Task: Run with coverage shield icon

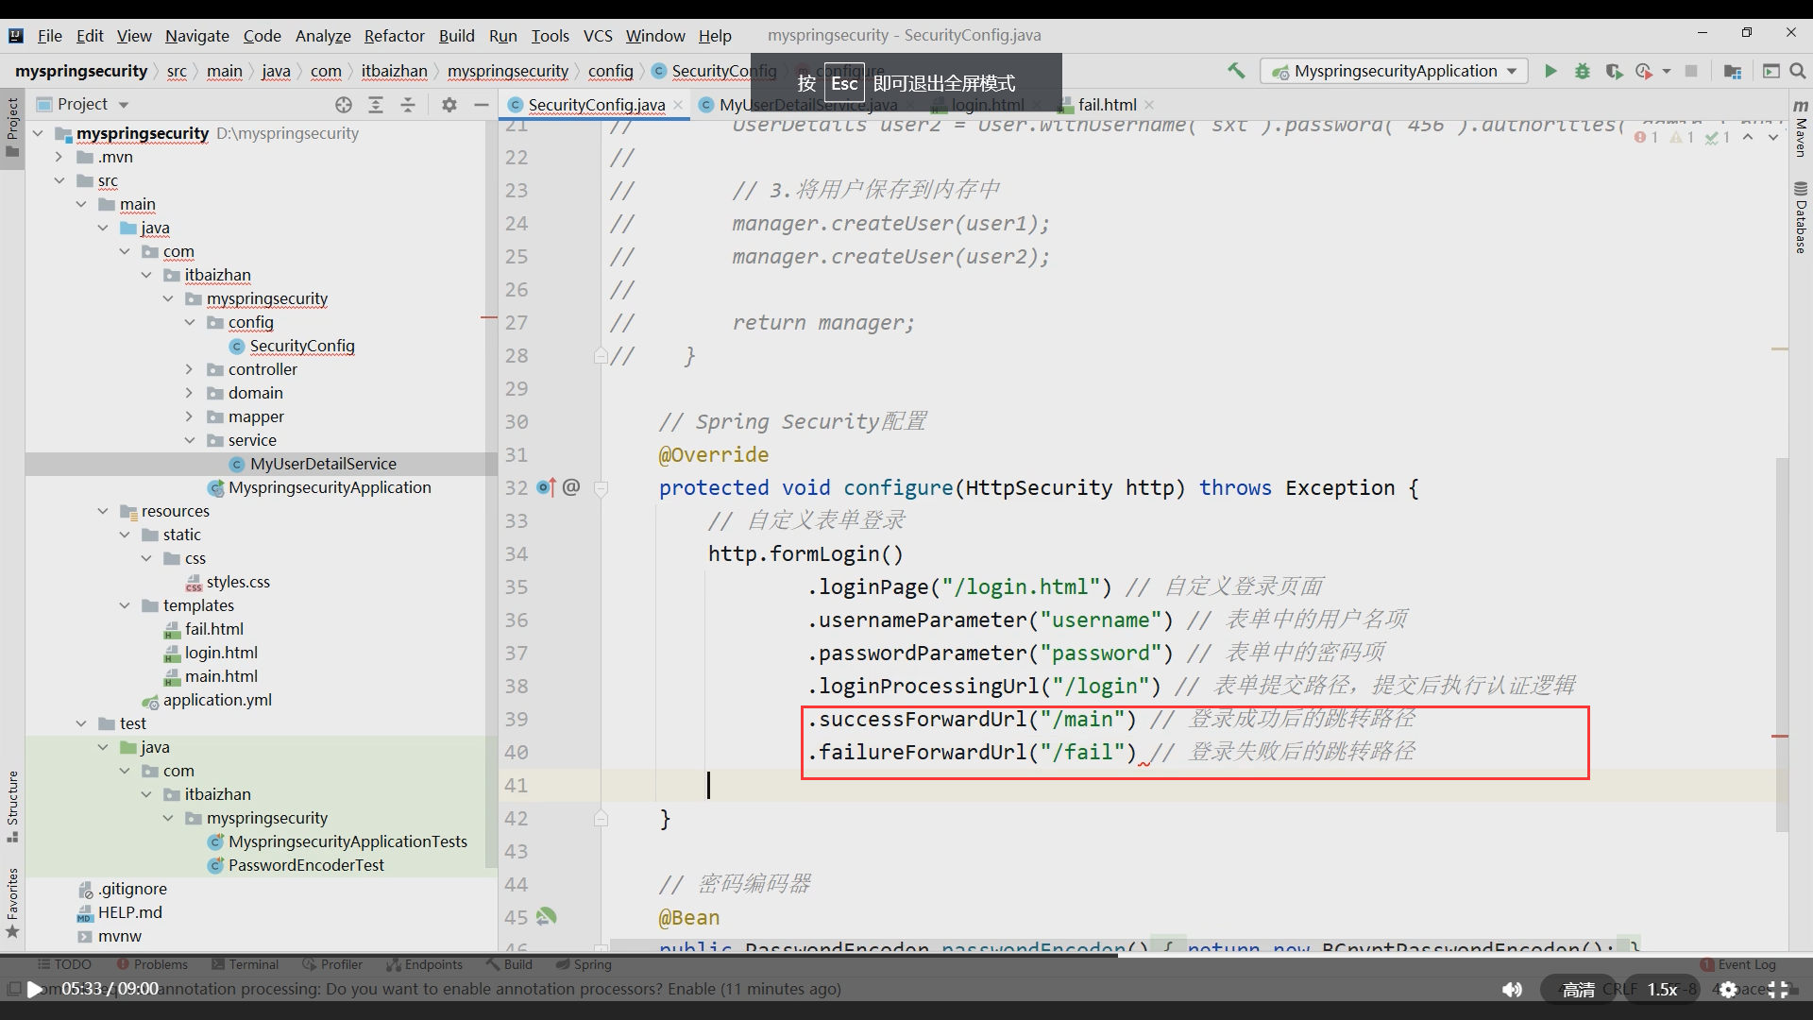Action: (1614, 71)
